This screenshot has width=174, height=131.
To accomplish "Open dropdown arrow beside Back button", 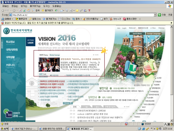I will [11, 11].
